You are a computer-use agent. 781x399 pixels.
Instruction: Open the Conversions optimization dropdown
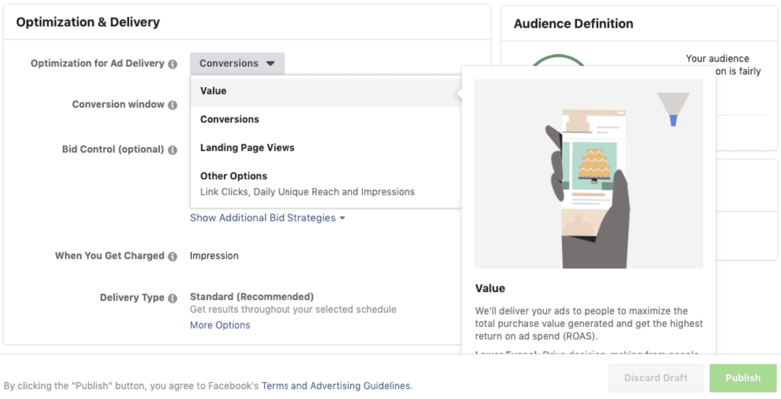tap(237, 64)
